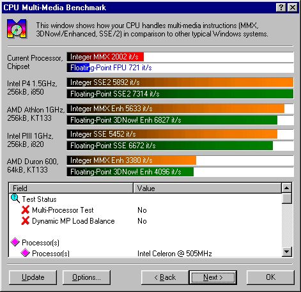Click the No value for Multi-Processor Test
This screenshot has height=292, width=301.
[x=142, y=210]
